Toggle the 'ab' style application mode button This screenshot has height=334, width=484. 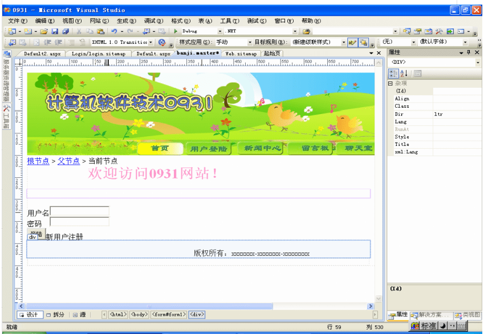[x=352, y=42]
